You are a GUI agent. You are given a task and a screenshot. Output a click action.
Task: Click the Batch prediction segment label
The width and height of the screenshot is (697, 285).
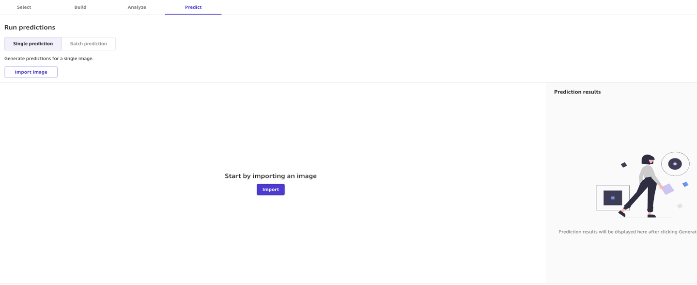(x=89, y=44)
